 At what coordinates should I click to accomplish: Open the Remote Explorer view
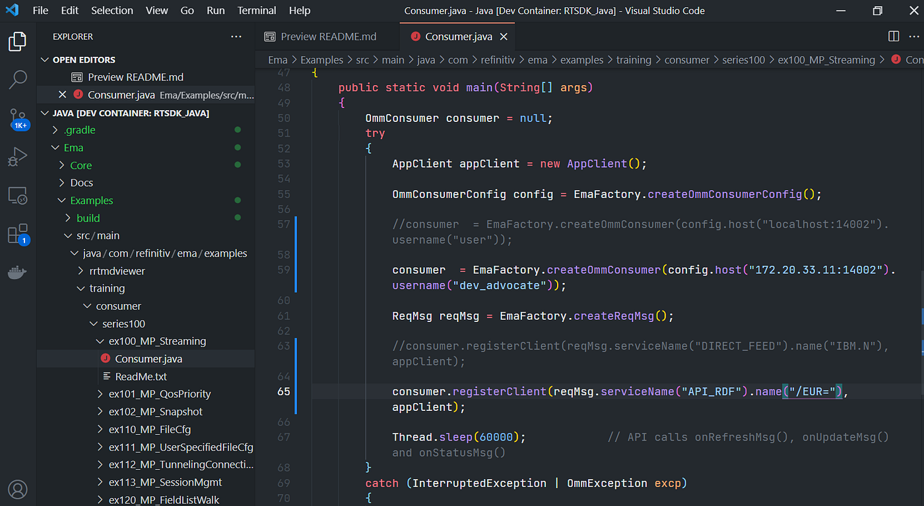pyautogui.click(x=17, y=196)
